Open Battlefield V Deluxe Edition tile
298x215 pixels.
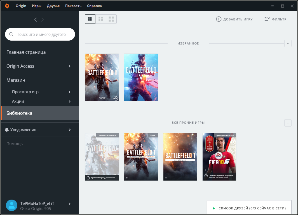tap(141, 78)
